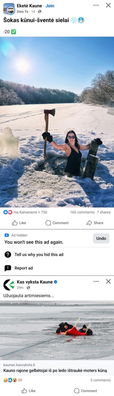
Task: Select Tell us why you hid this ad
Action: pos(57,255)
